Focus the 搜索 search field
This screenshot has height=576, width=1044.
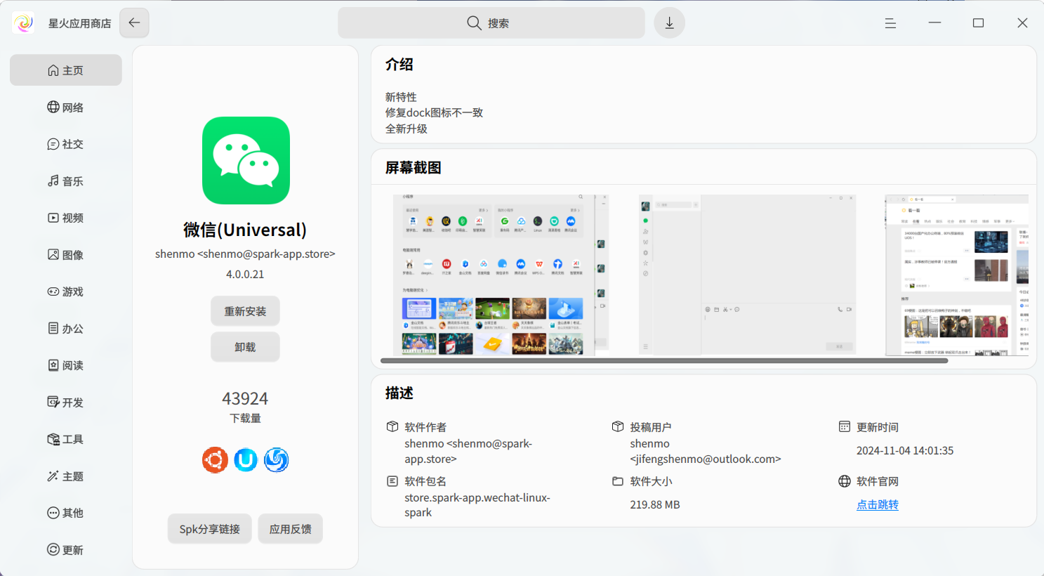click(x=491, y=23)
